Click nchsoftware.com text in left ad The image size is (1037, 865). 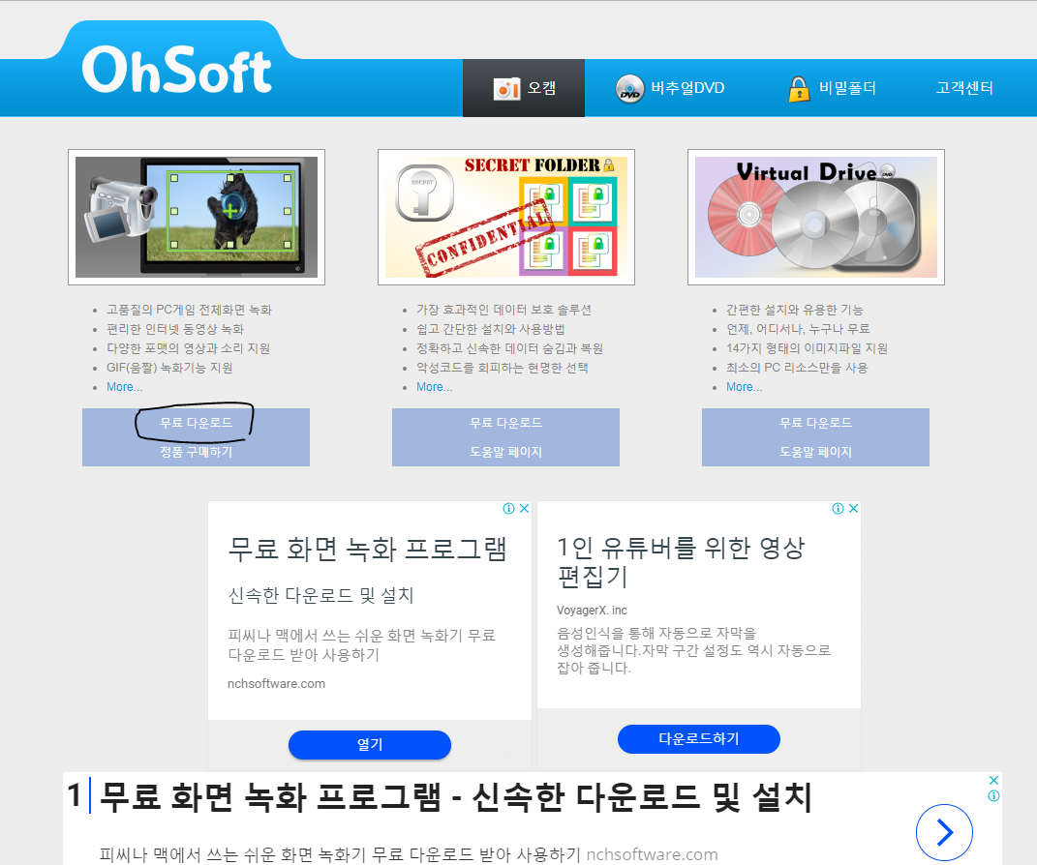(277, 684)
